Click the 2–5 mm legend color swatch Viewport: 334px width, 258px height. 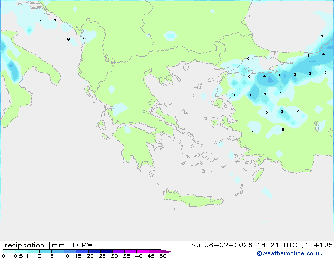coord(45,251)
